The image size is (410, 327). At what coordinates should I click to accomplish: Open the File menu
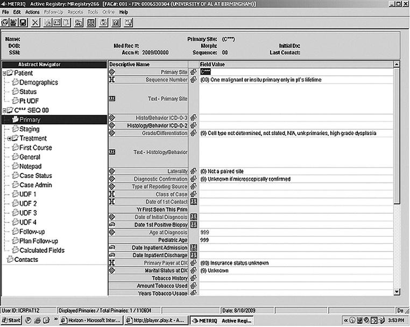[6, 12]
